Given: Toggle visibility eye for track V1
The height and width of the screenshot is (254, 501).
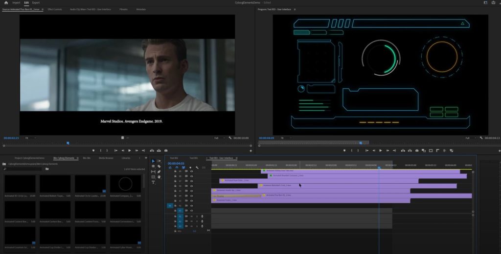Looking at the screenshot, I should [x=191, y=211].
